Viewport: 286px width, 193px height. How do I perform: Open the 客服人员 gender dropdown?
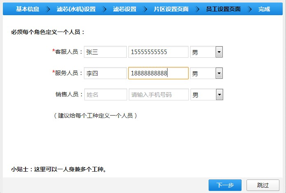[x=206, y=52]
